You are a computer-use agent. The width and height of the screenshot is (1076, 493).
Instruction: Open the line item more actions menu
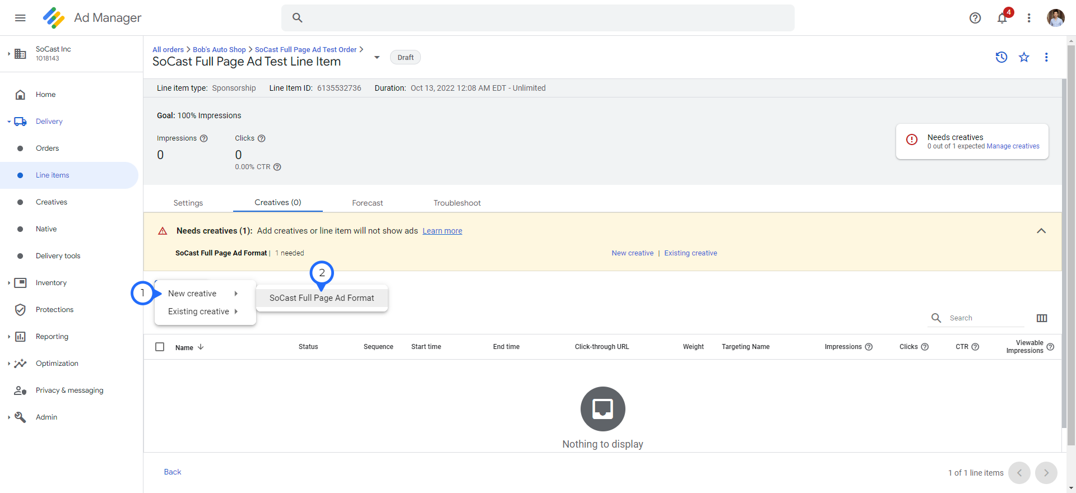[x=1046, y=57]
